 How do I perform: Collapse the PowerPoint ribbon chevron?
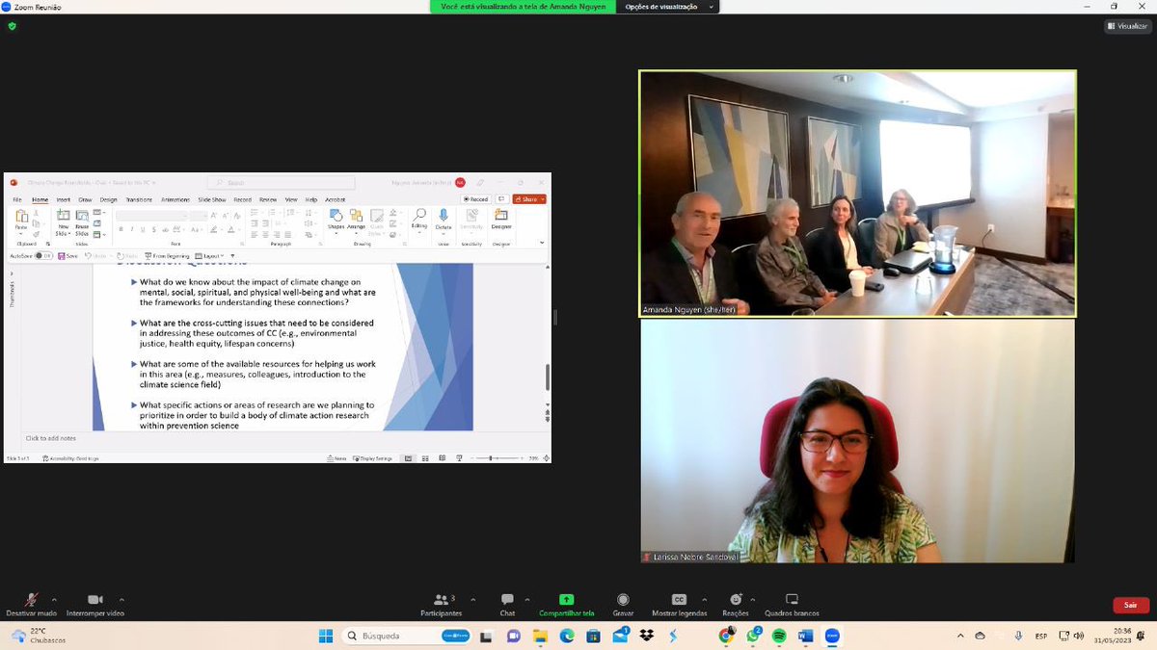[542, 243]
